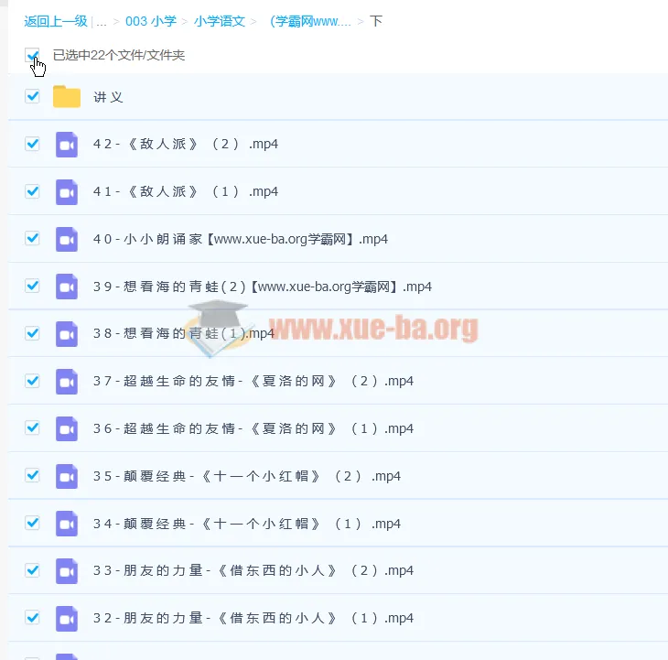Click video icon for 33-朋友的力量 (2)
This screenshot has height=660, width=668.
coord(67,571)
